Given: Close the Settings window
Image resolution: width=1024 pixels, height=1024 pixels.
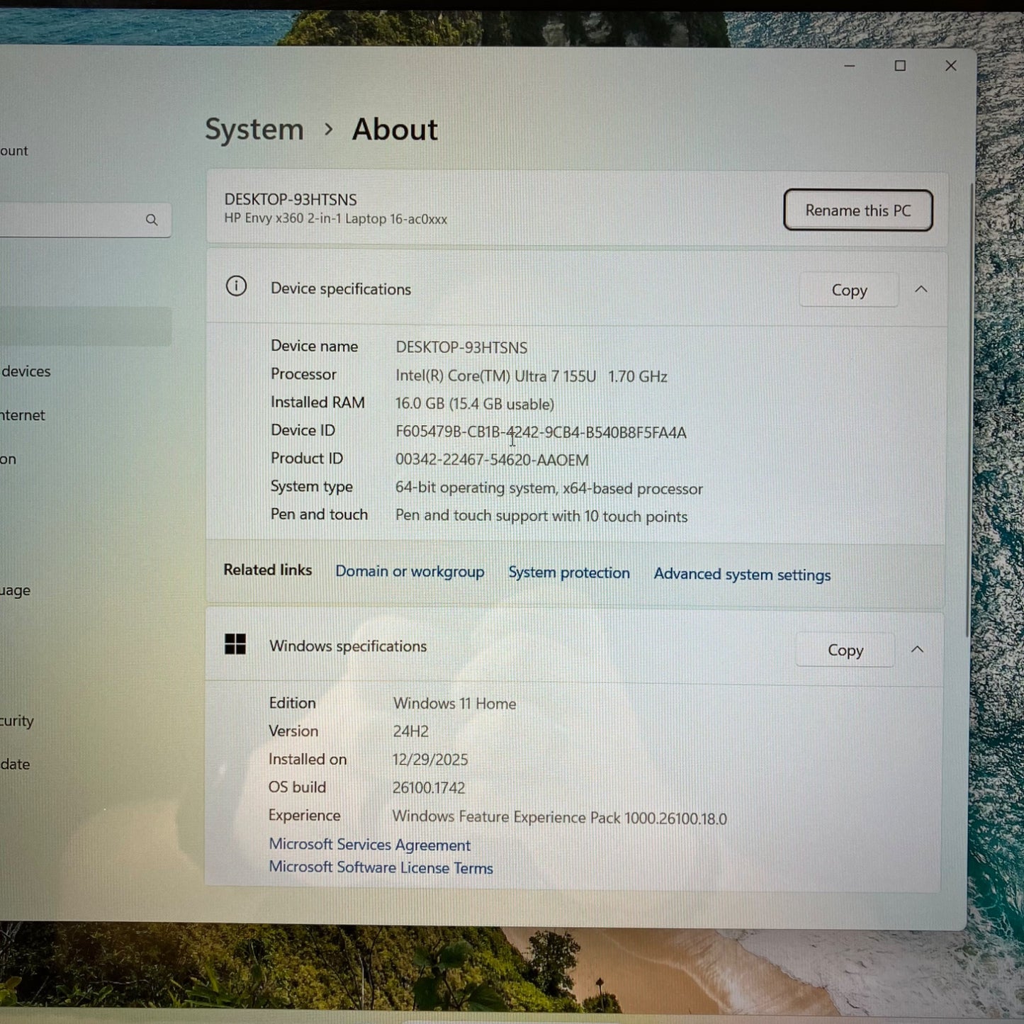Looking at the screenshot, I should click(951, 66).
